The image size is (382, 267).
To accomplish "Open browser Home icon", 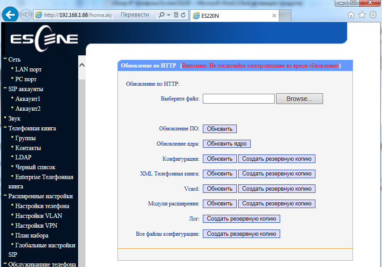I will tap(351, 15).
